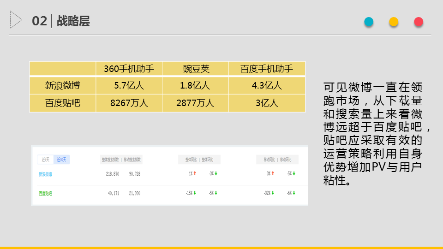Click the red up arrow beside 3%
Screen dimensions: 443x249
point(273,173)
